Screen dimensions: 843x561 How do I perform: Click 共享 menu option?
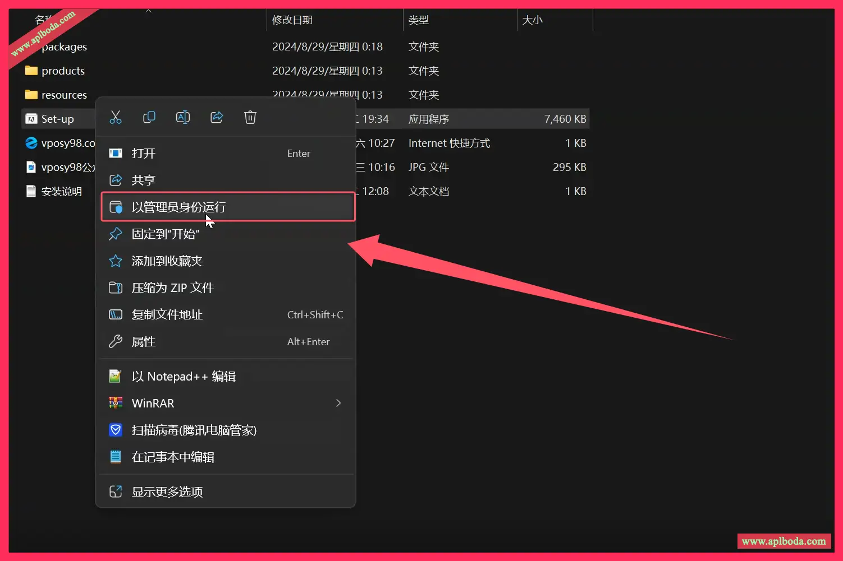click(144, 180)
